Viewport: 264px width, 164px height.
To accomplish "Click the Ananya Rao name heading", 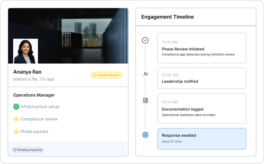I will point(27,72).
